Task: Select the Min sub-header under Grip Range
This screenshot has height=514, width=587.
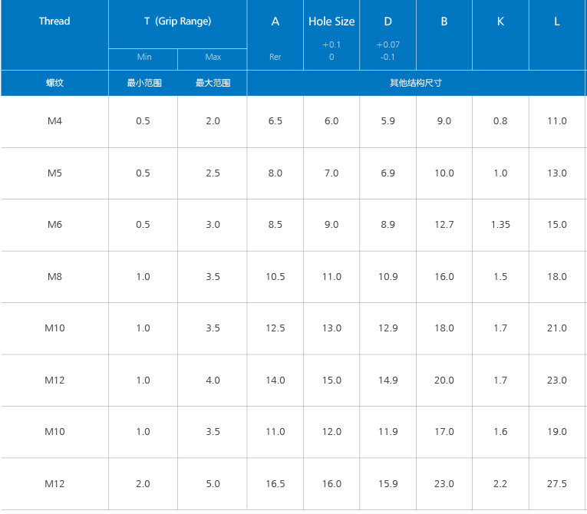Action: click(143, 58)
